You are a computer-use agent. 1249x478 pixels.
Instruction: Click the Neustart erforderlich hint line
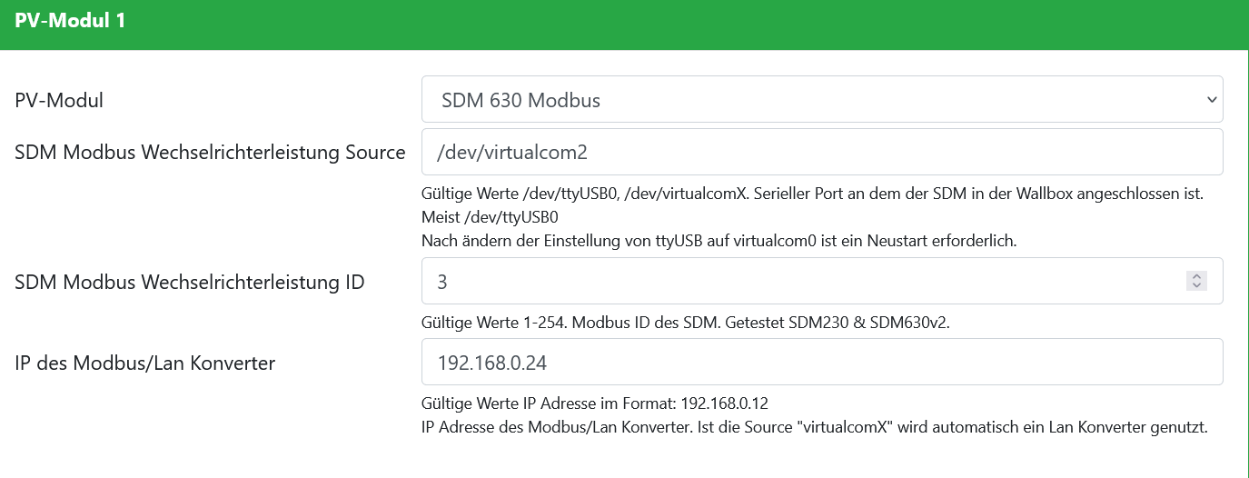point(719,241)
